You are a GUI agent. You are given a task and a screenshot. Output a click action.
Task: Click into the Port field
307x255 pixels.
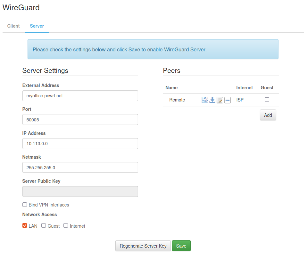coord(80,119)
